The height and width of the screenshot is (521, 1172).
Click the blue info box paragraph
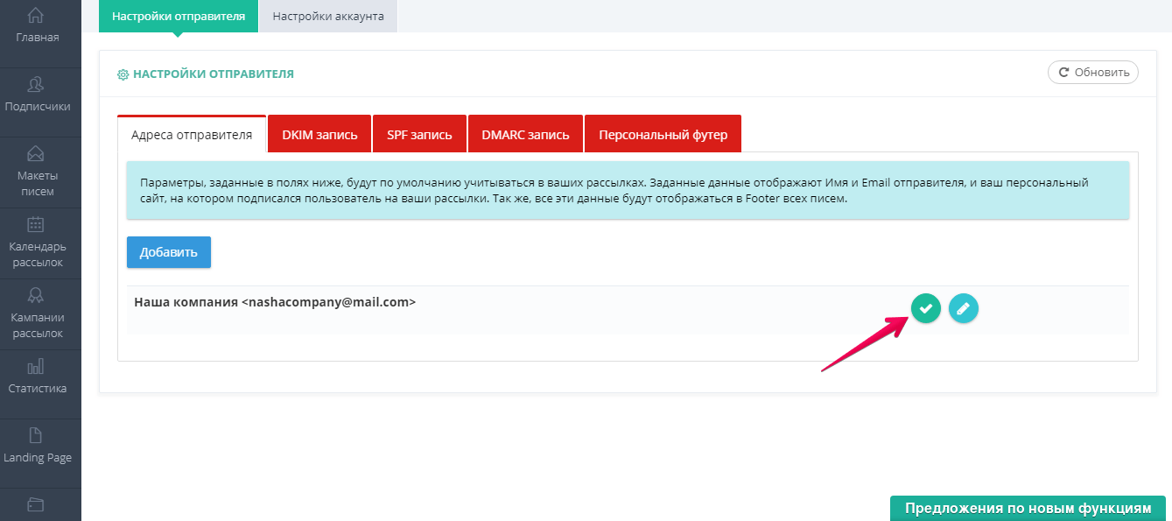[628, 190]
